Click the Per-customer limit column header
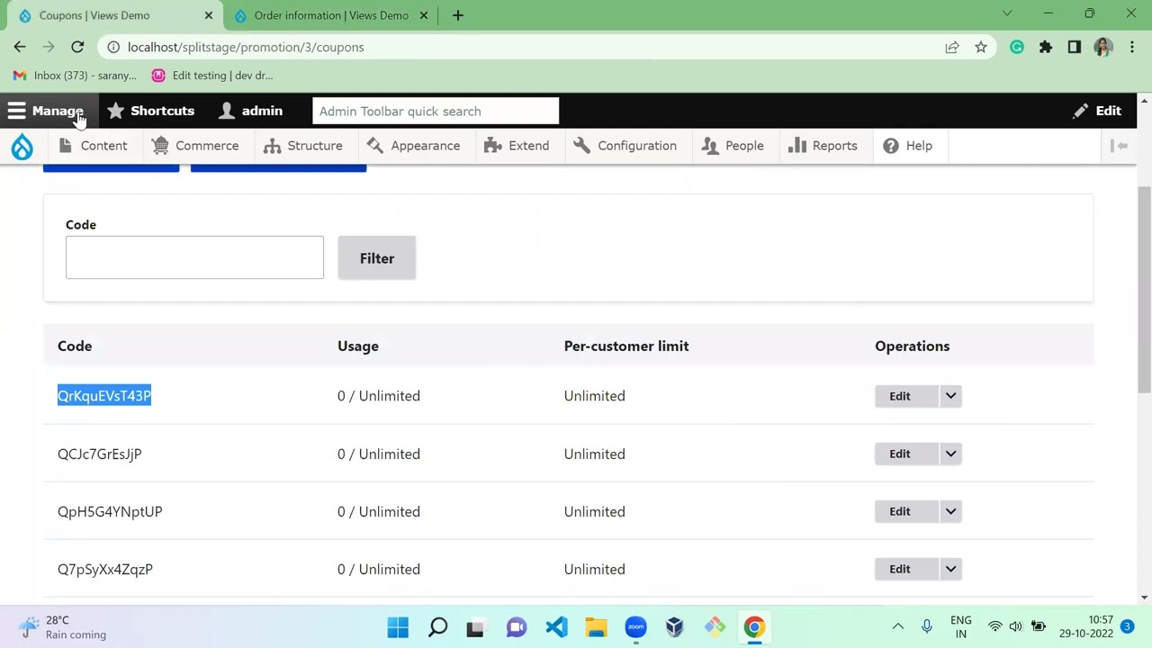This screenshot has height=648, width=1152. pos(626,346)
